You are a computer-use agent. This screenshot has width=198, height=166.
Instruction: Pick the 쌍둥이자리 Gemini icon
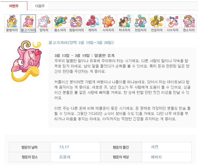[x=76, y=23]
